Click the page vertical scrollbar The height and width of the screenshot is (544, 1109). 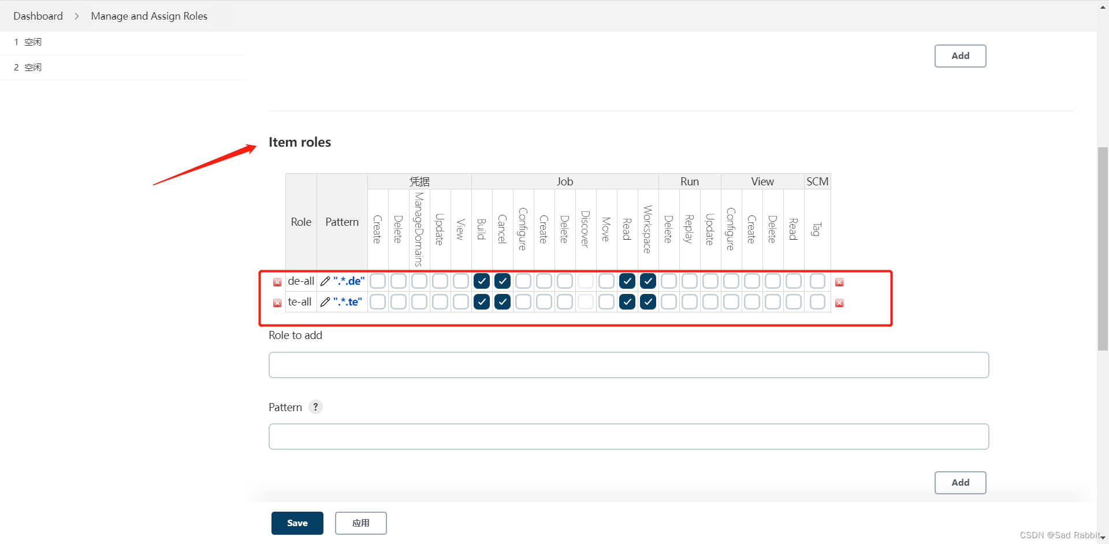1103,248
